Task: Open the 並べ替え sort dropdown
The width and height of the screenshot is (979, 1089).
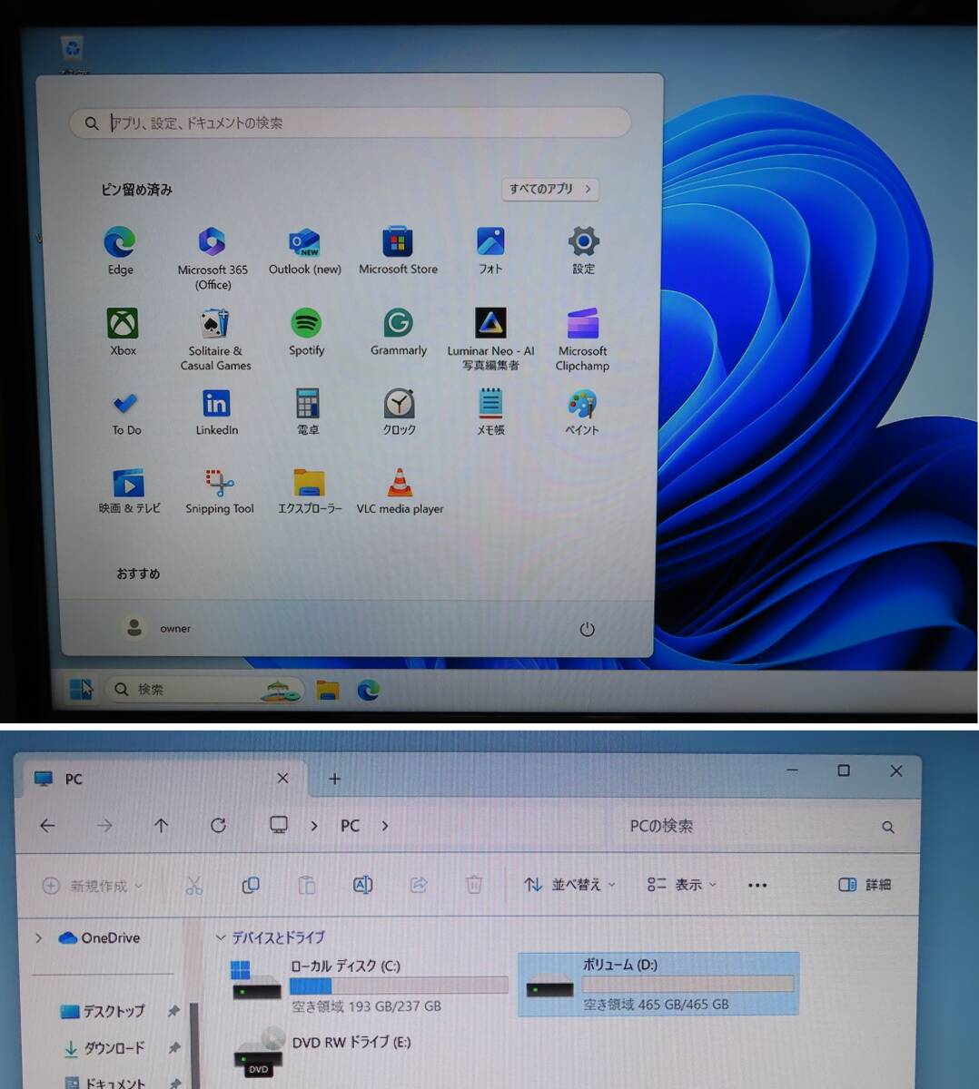Action: (x=569, y=885)
